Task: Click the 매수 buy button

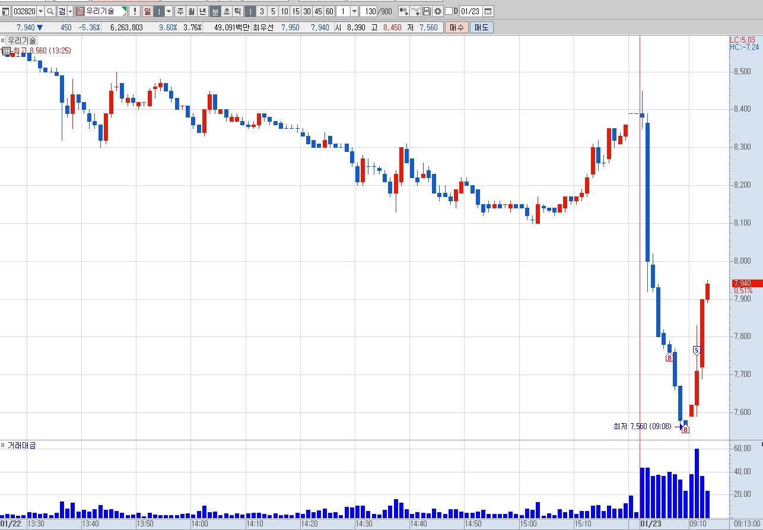Action: 457,27
